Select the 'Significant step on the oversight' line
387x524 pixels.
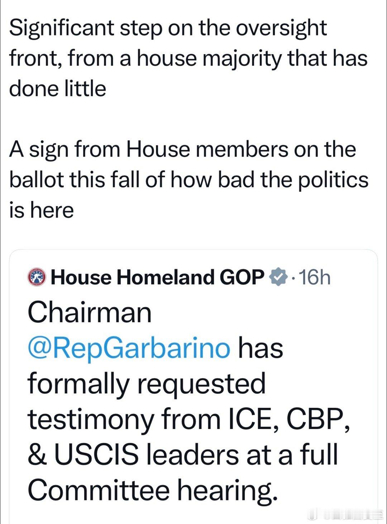click(168, 28)
